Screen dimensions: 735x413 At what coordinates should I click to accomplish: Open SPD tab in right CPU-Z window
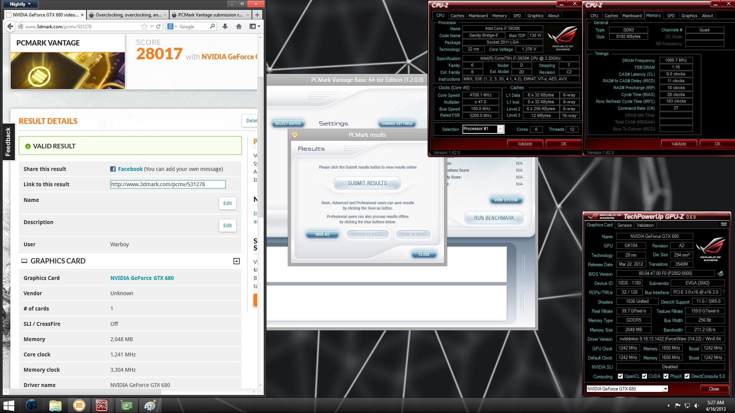point(671,16)
